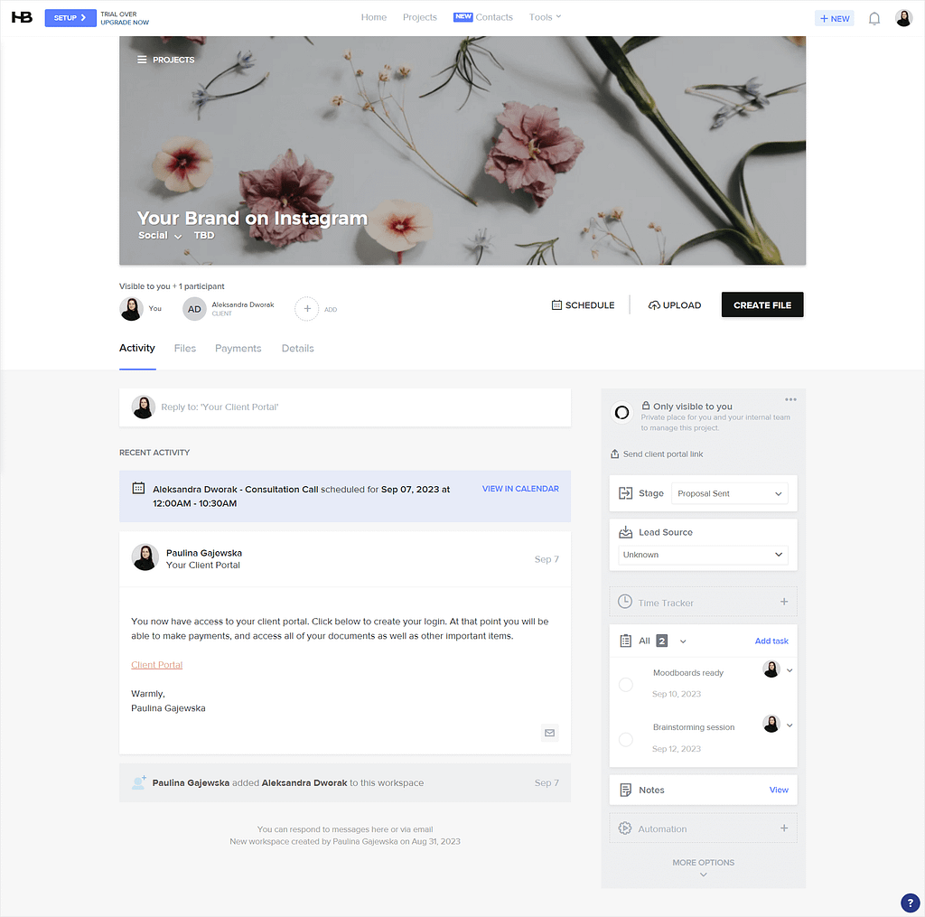
Task: Open the help question mark button
Action: [x=911, y=903]
